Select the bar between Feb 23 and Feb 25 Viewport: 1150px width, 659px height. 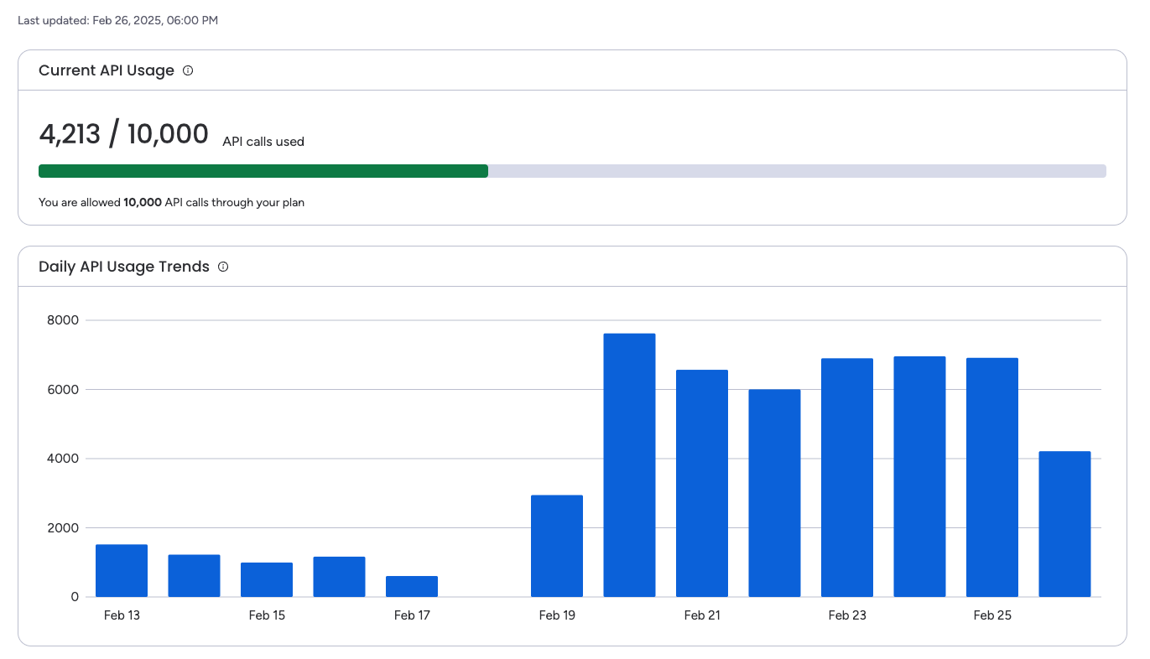[x=919, y=476]
